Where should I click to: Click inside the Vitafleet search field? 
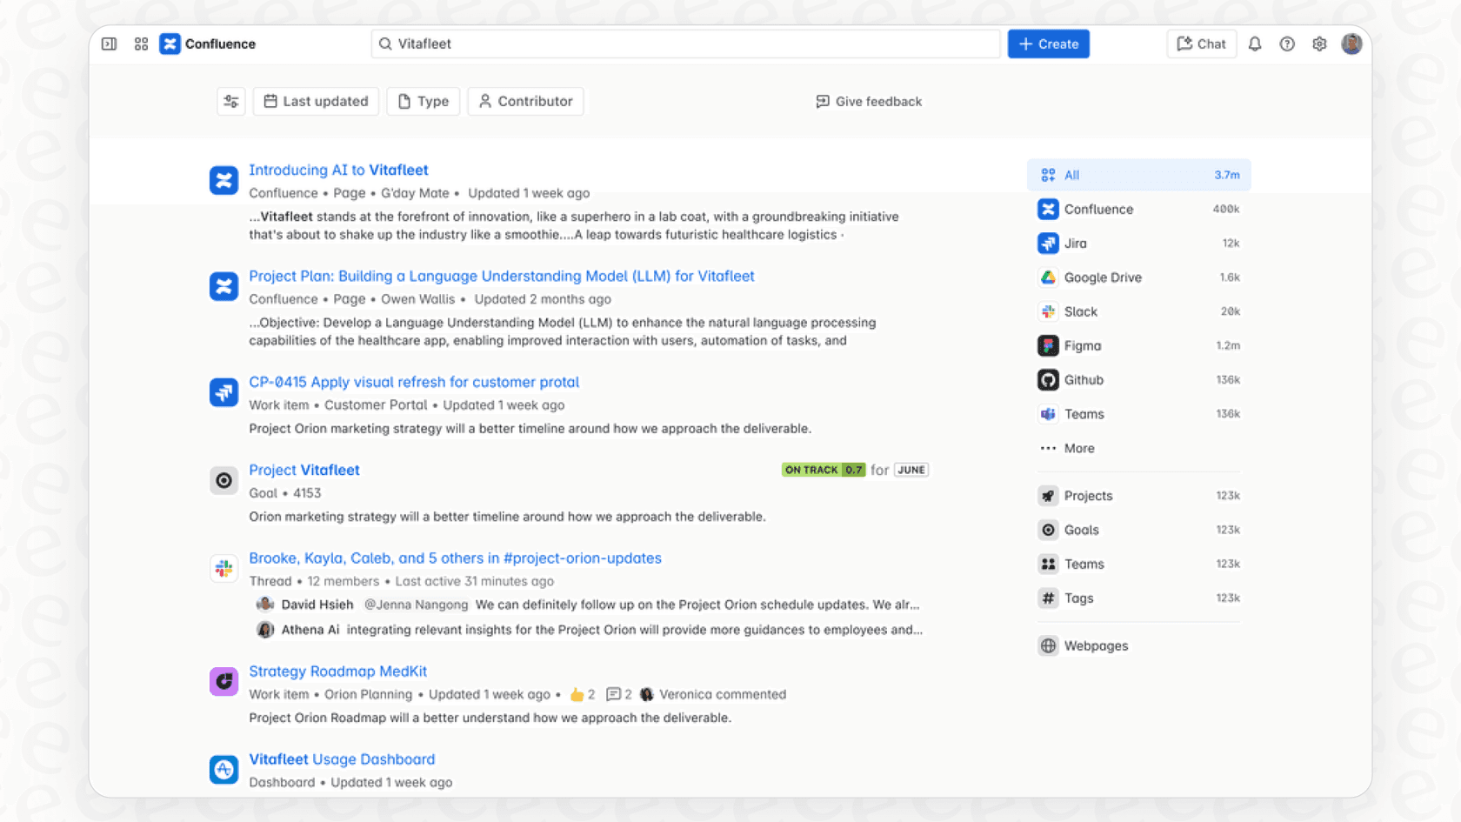[685, 43]
